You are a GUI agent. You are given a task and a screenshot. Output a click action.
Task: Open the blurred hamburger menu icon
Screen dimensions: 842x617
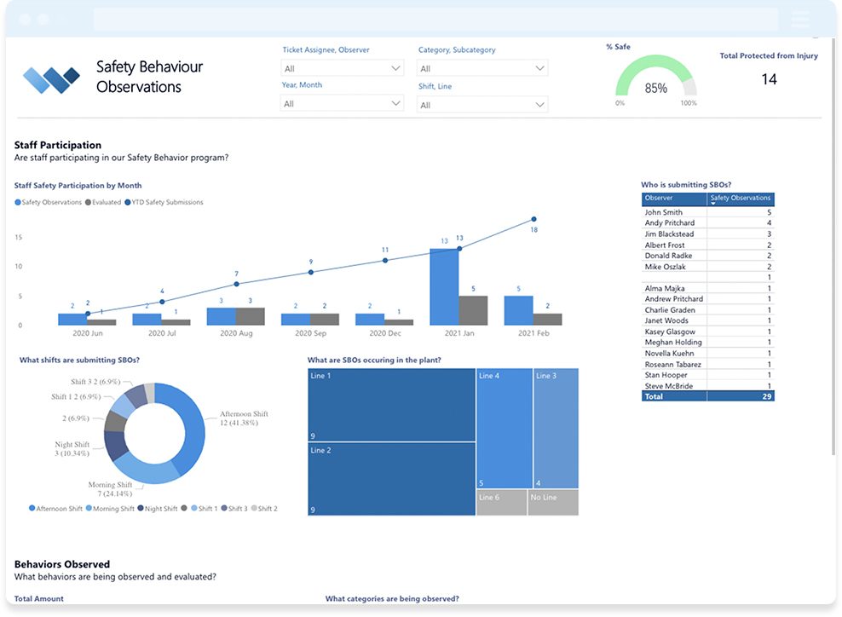(x=800, y=19)
